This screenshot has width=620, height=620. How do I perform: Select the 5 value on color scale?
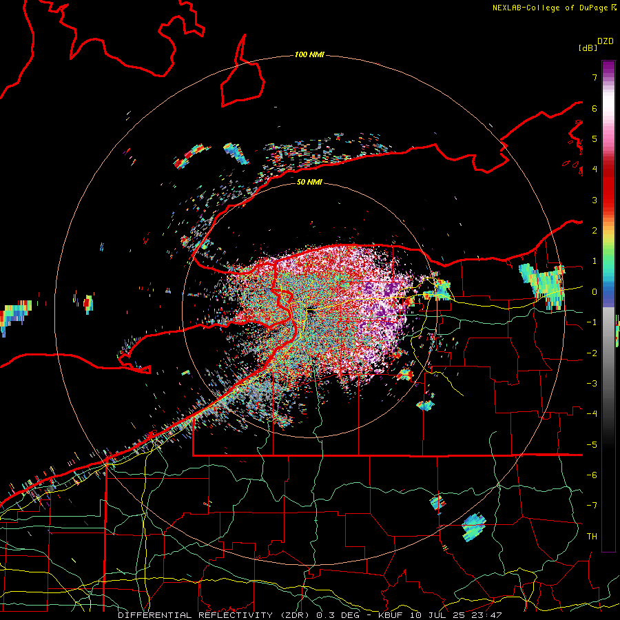coord(595,138)
